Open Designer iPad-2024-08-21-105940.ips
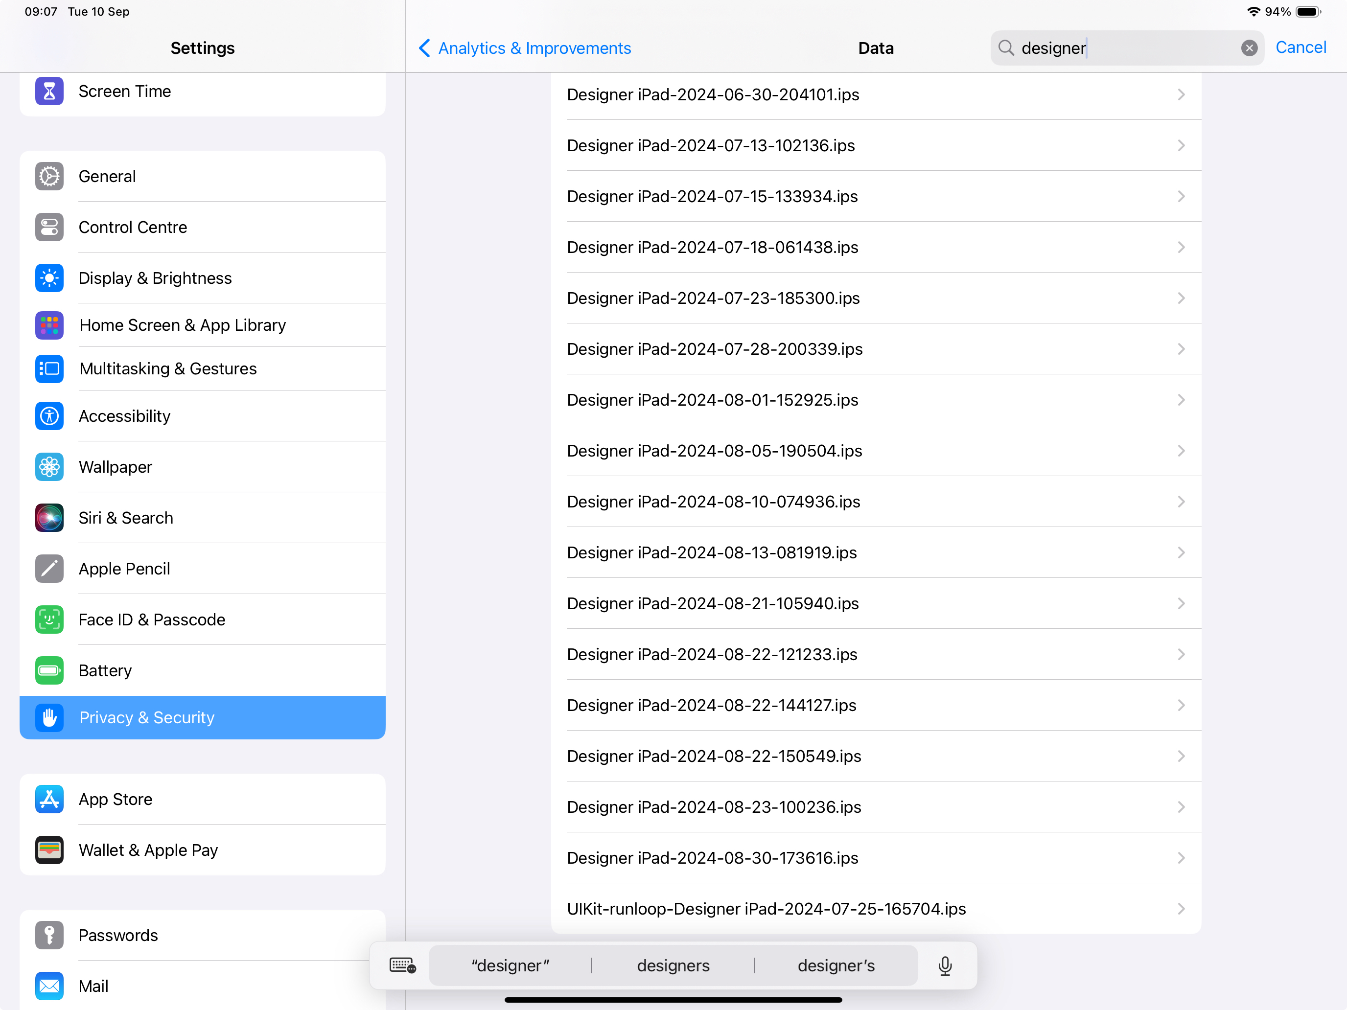This screenshot has width=1347, height=1010. (x=876, y=603)
